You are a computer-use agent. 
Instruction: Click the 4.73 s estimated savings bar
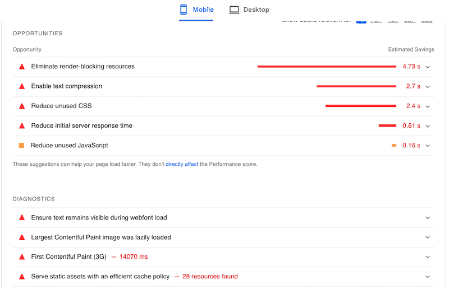click(x=327, y=67)
